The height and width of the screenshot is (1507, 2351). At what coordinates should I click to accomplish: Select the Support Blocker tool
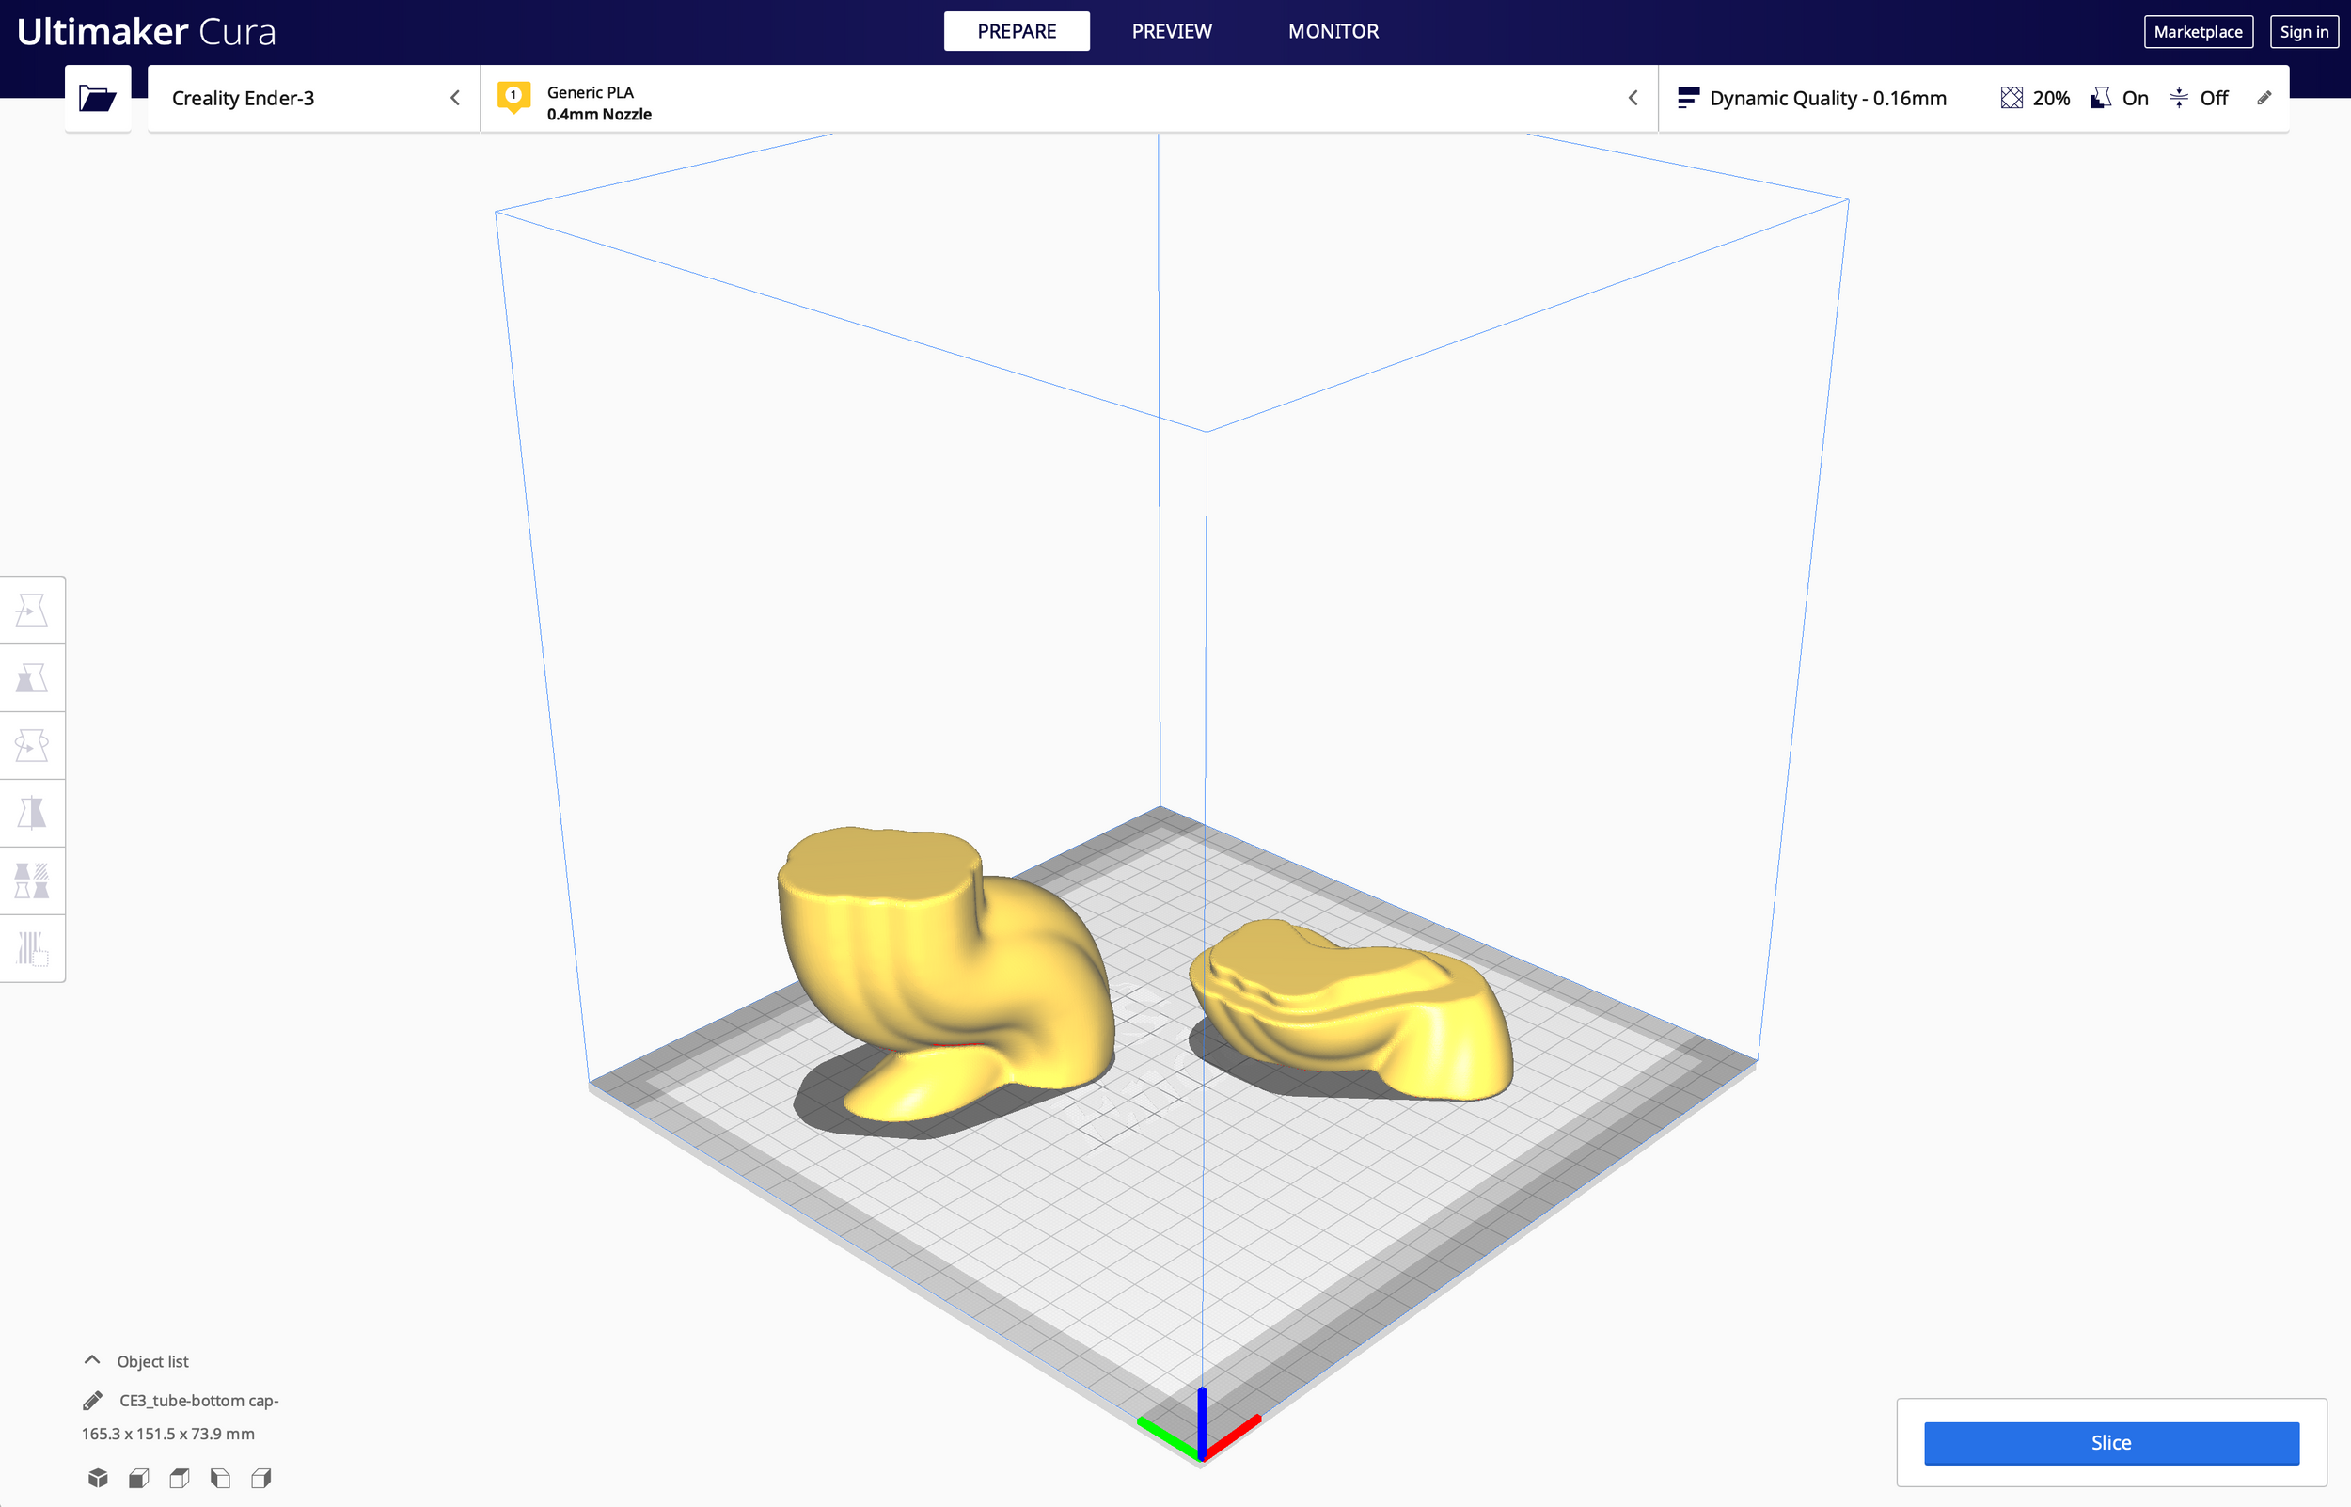coord(32,948)
